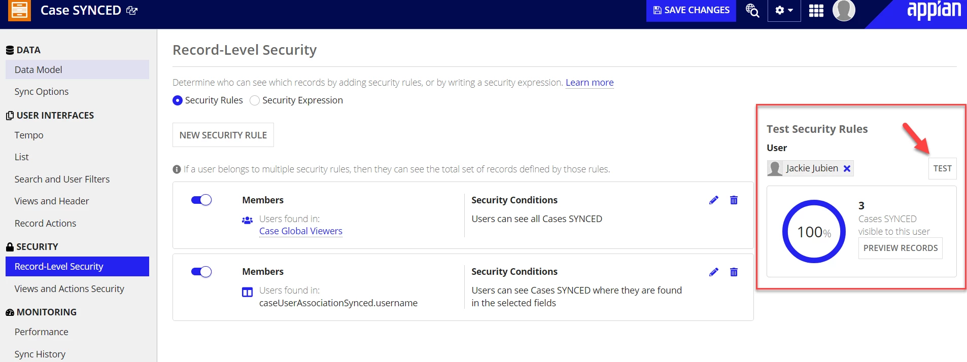Open Views and Actions Security

69,288
